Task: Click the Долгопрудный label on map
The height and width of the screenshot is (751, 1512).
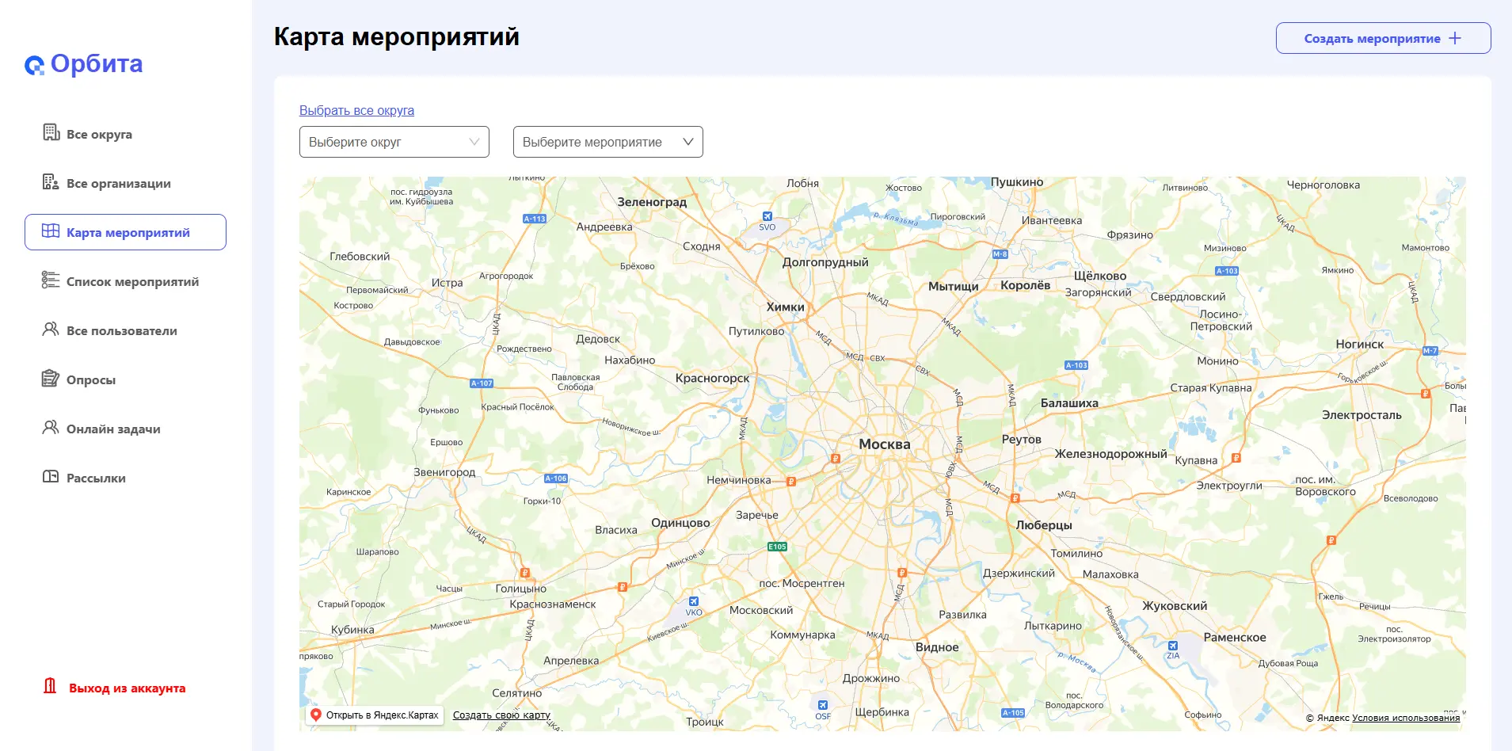Action: coord(825,262)
